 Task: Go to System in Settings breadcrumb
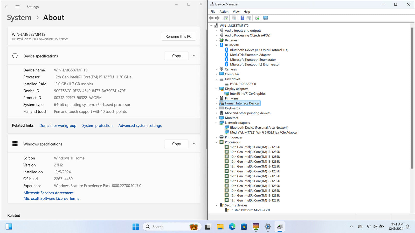click(x=19, y=18)
